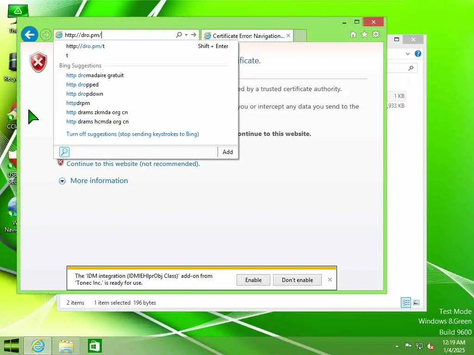Click the '1 KB' file size cell
The width and height of the screenshot is (474, 355).
coord(399,96)
